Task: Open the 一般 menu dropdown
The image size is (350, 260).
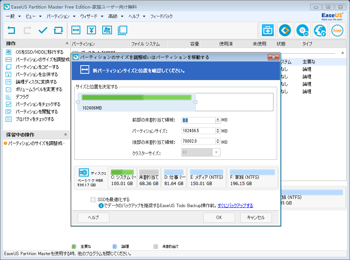Action: (13, 16)
